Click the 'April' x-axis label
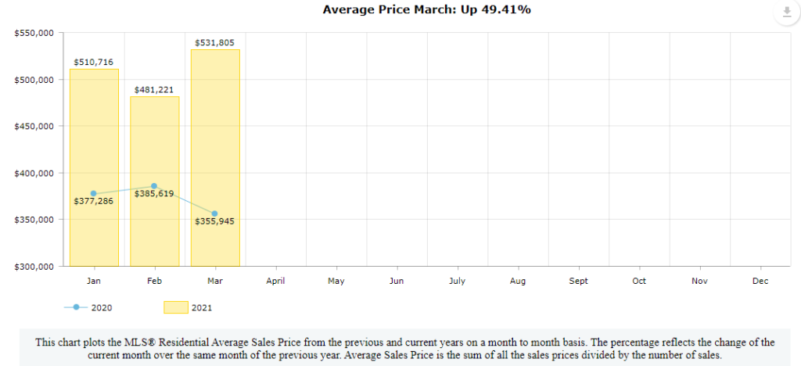Image resolution: width=801 pixels, height=366 pixels. (x=275, y=280)
